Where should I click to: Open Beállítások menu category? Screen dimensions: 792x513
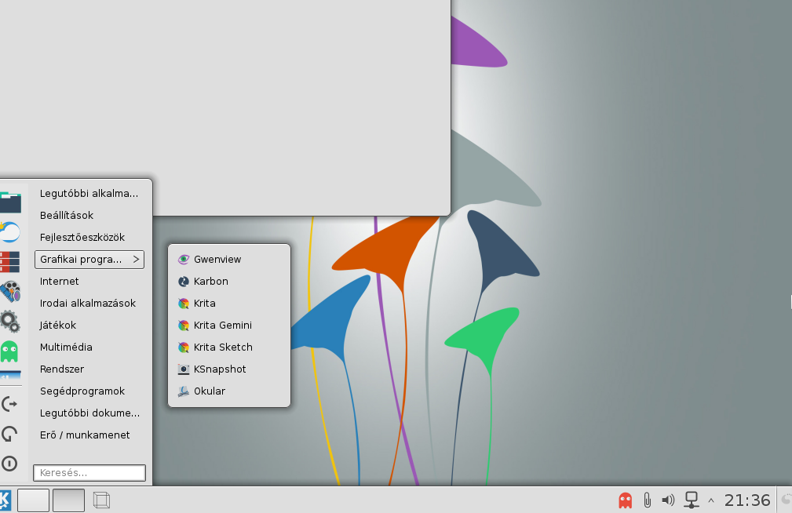(89, 216)
